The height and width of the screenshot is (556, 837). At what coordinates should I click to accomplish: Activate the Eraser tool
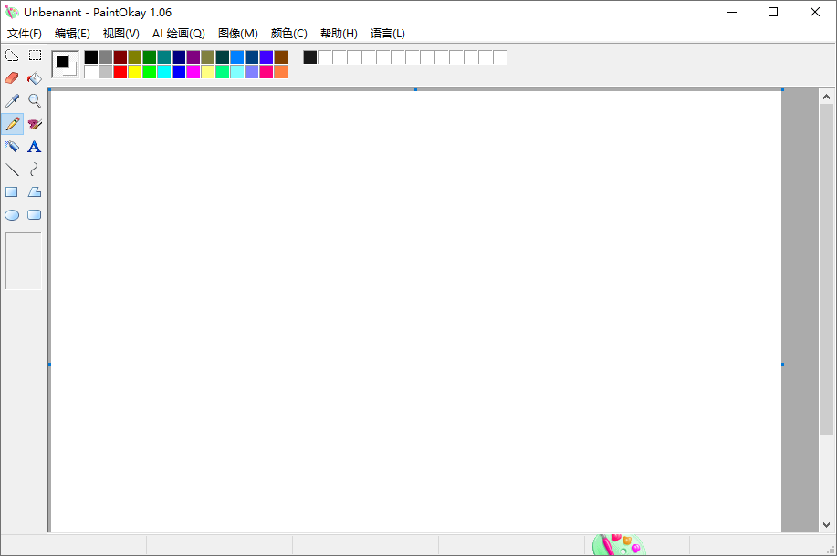click(x=12, y=77)
